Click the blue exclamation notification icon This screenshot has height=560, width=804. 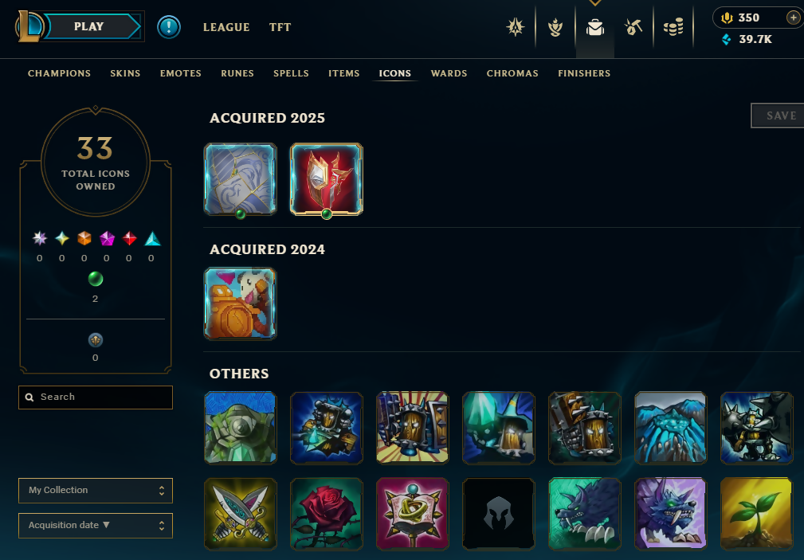point(169,26)
